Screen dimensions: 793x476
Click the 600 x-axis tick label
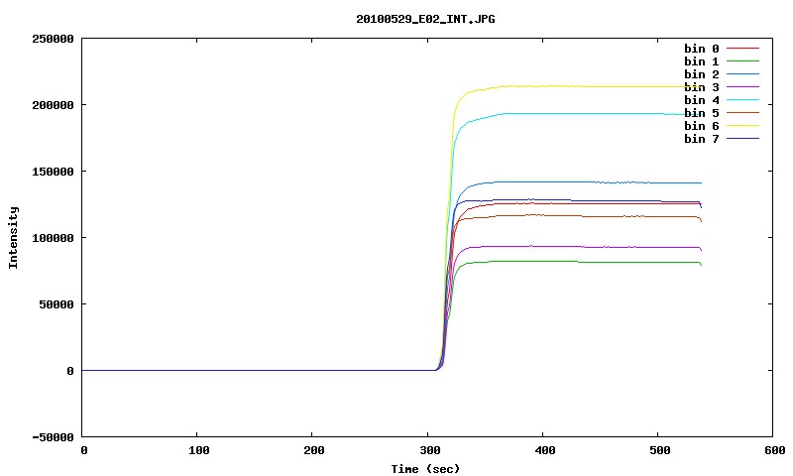[x=775, y=450]
